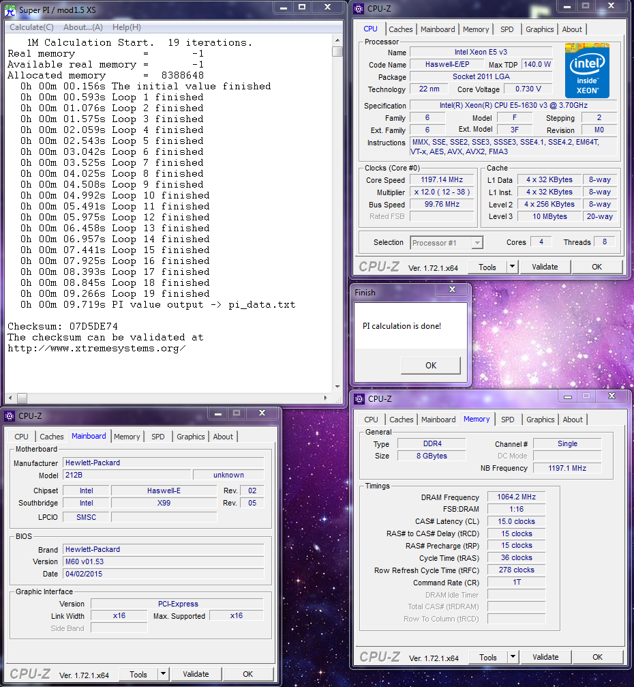Click CPU-Z icon in Memory window title
634x687 pixels.
359,398
